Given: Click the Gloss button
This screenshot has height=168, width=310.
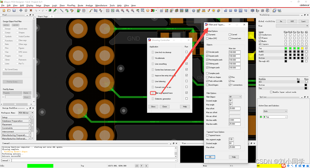Looking at the screenshot, I should (x=153, y=106).
